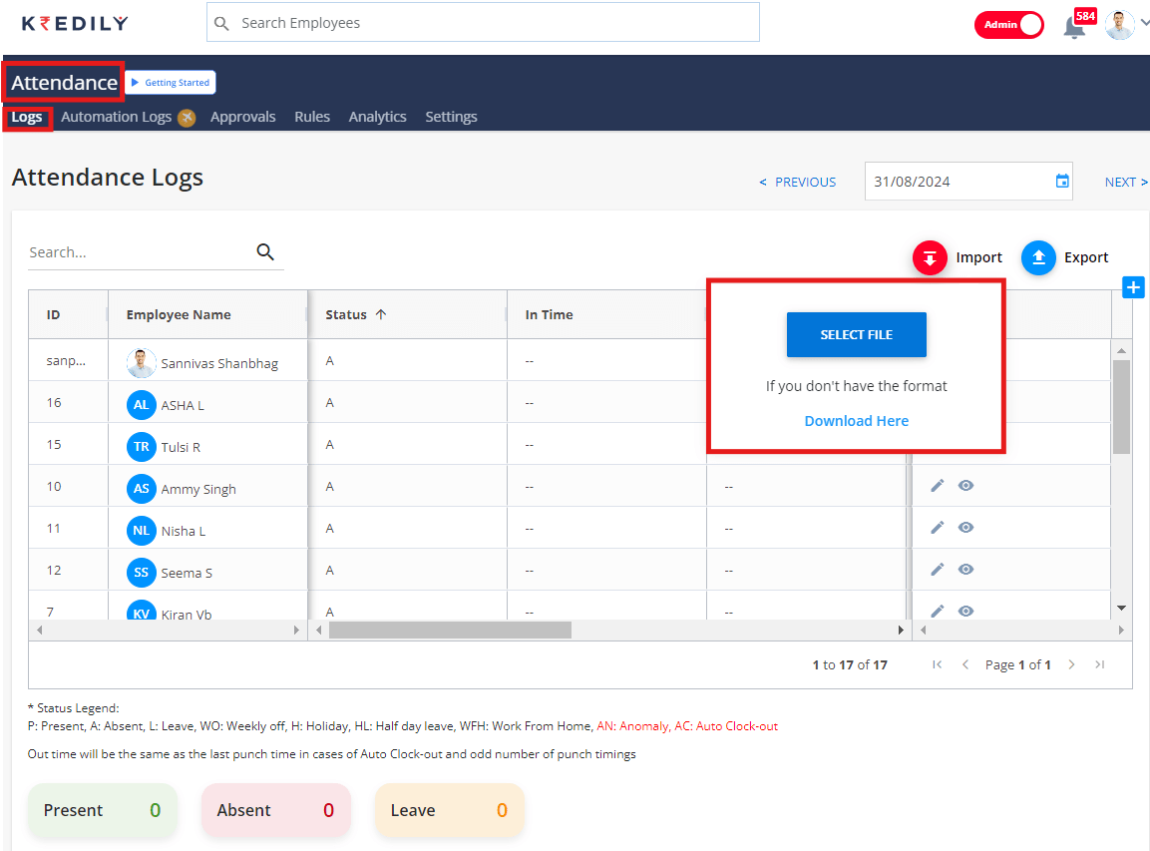Screen dimensions: 1150x851
Task: Switch to the Approvals tab
Action: [242, 117]
